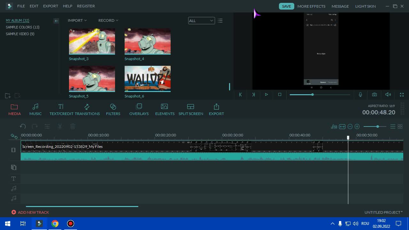Image resolution: width=409 pixels, height=230 pixels.
Task: Click the Filmora logo icon
Action: (x=9, y=6)
